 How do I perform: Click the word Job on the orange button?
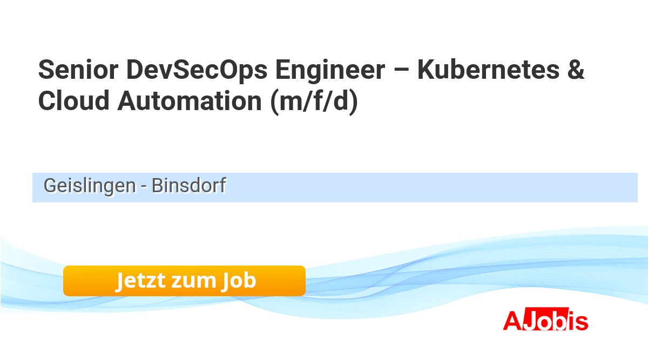click(x=238, y=281)
